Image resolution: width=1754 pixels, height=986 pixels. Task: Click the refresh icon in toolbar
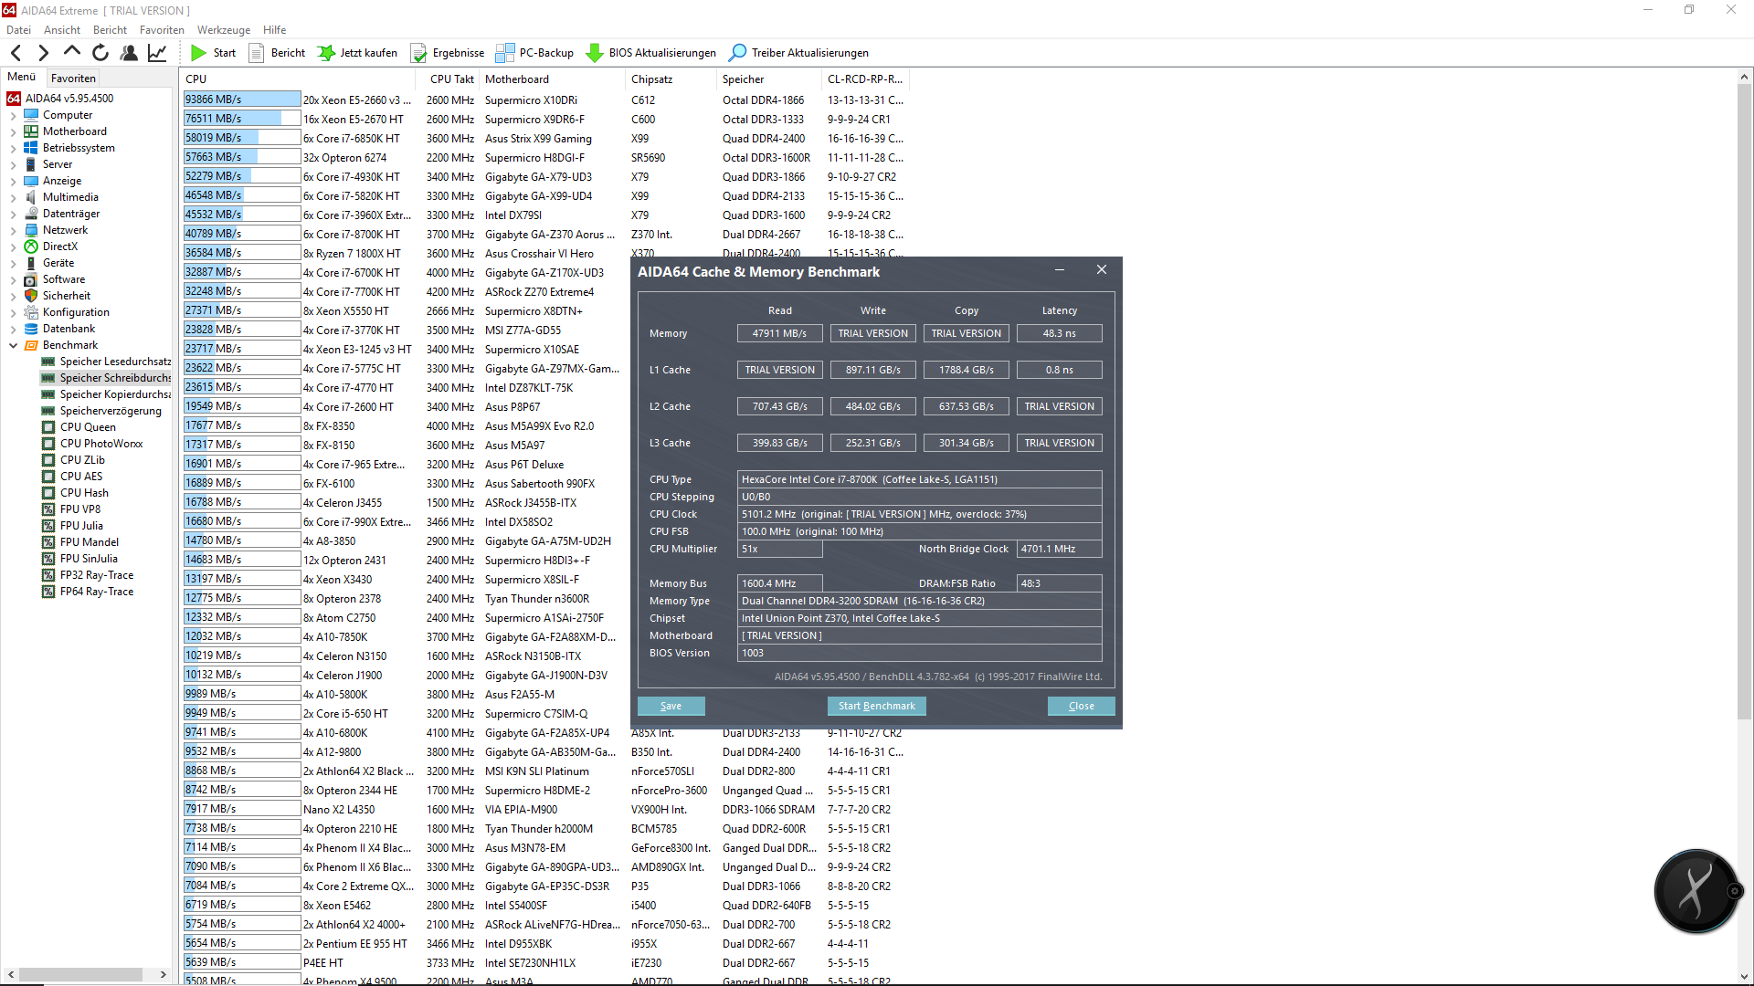click(x=100, y=53)
